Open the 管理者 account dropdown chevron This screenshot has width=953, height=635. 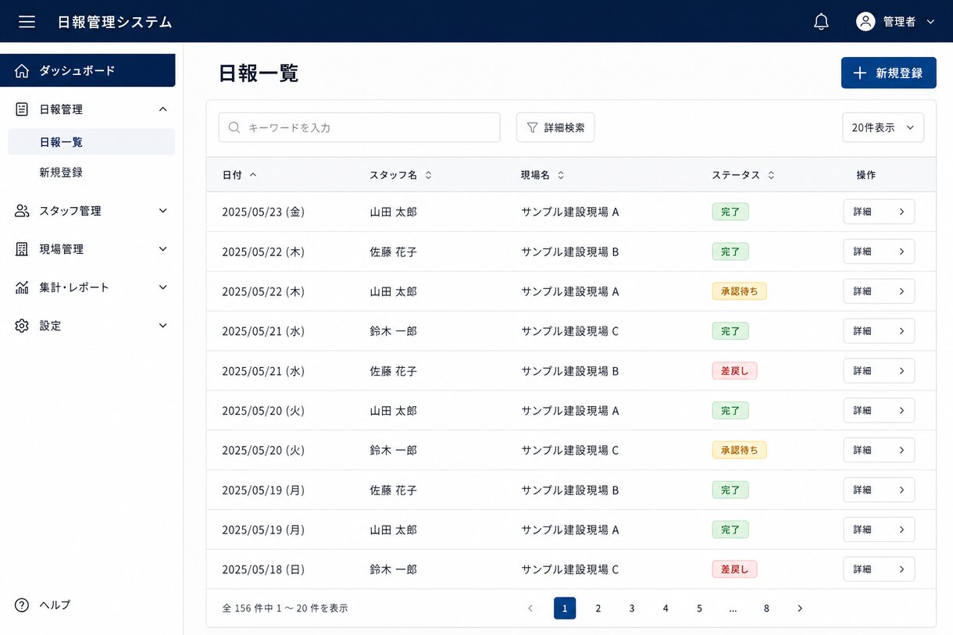tap(930, 22)
